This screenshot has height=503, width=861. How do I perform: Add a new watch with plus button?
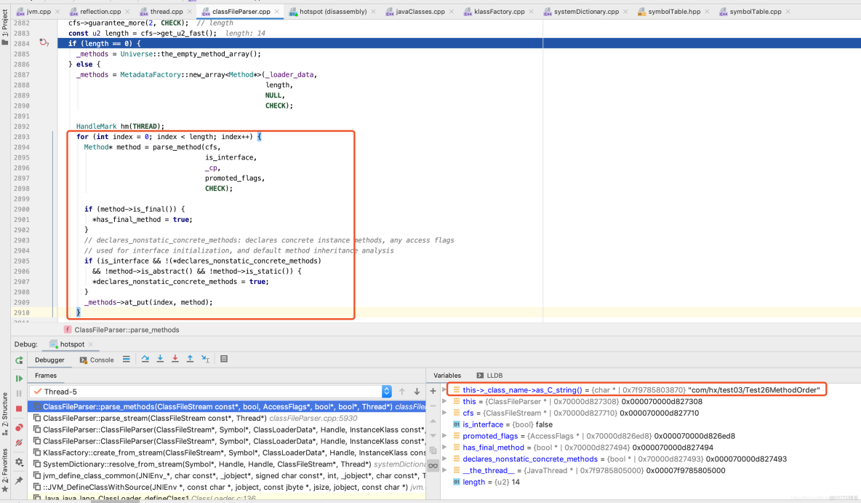point(433,391)
